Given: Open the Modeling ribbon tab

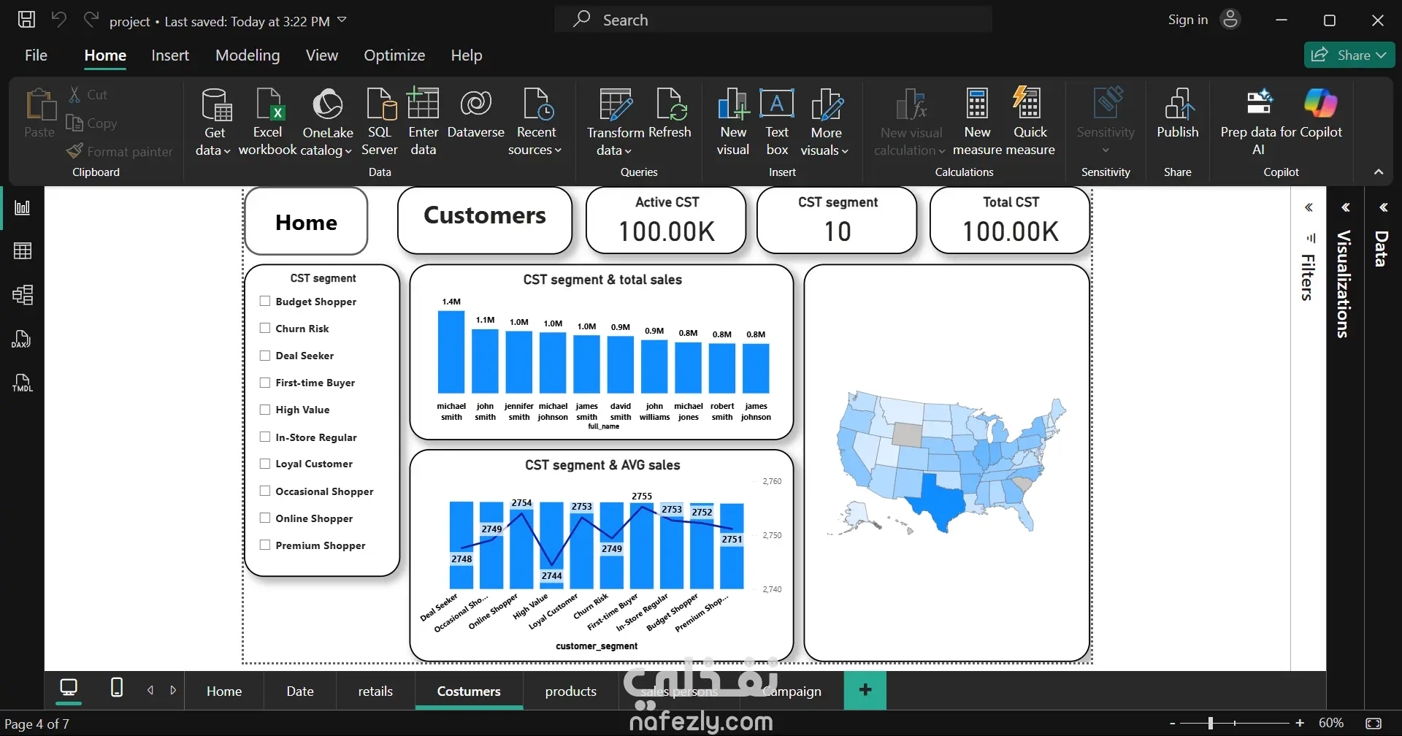Looking at the screenshot, I should pyautogui.click(x=248, y=55).
